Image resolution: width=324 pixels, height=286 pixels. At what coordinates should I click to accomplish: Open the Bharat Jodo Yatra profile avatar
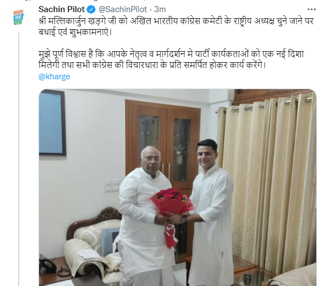click(19, 18)
